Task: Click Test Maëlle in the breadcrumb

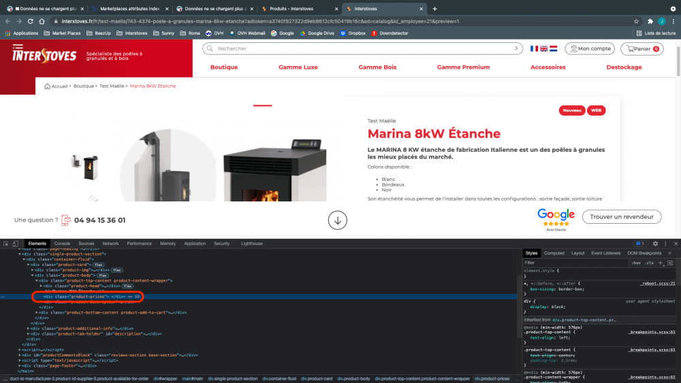Action: click(x=112, y=86)
